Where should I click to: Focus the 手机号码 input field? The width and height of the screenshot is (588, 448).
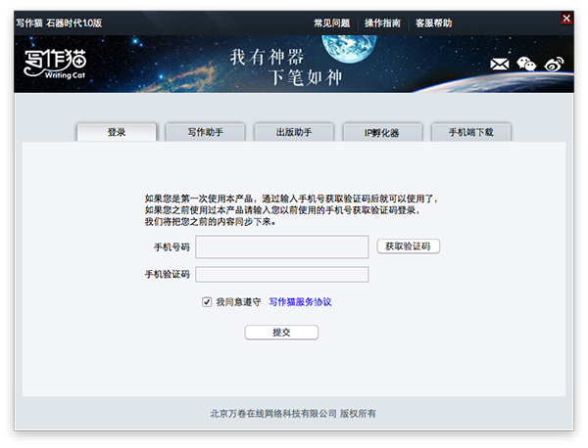click(281, 246)
